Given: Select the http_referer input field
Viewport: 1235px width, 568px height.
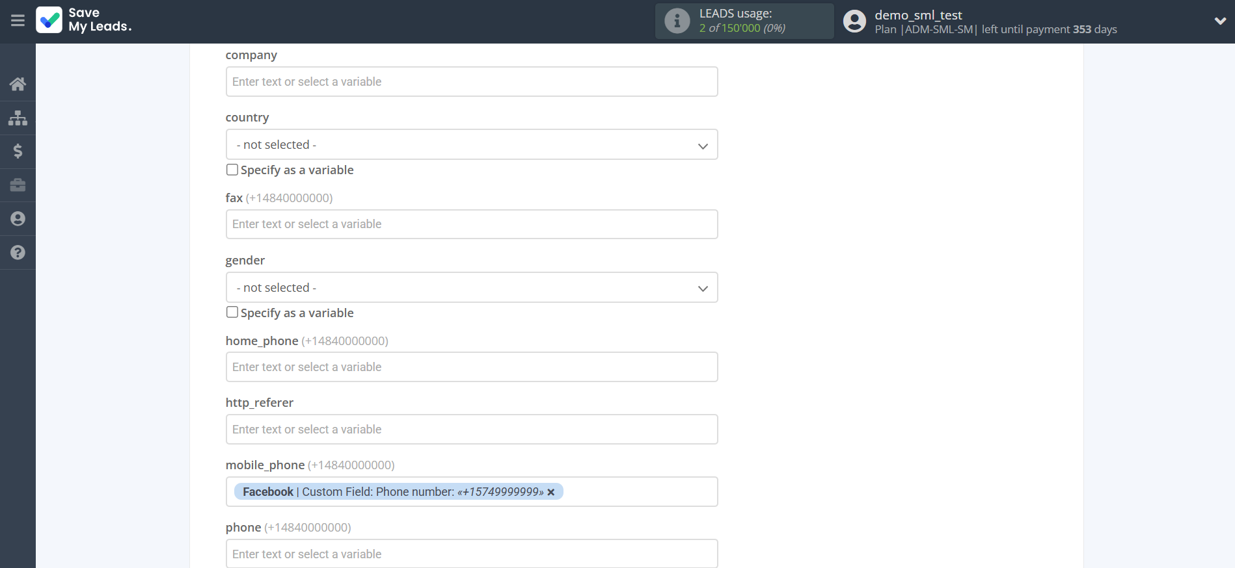Looking at the screenshot, I should [472, 430].
